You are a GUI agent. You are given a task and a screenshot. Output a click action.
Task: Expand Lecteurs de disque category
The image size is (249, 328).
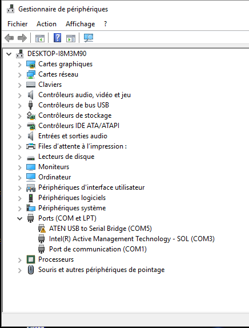[x=19, y=157]
